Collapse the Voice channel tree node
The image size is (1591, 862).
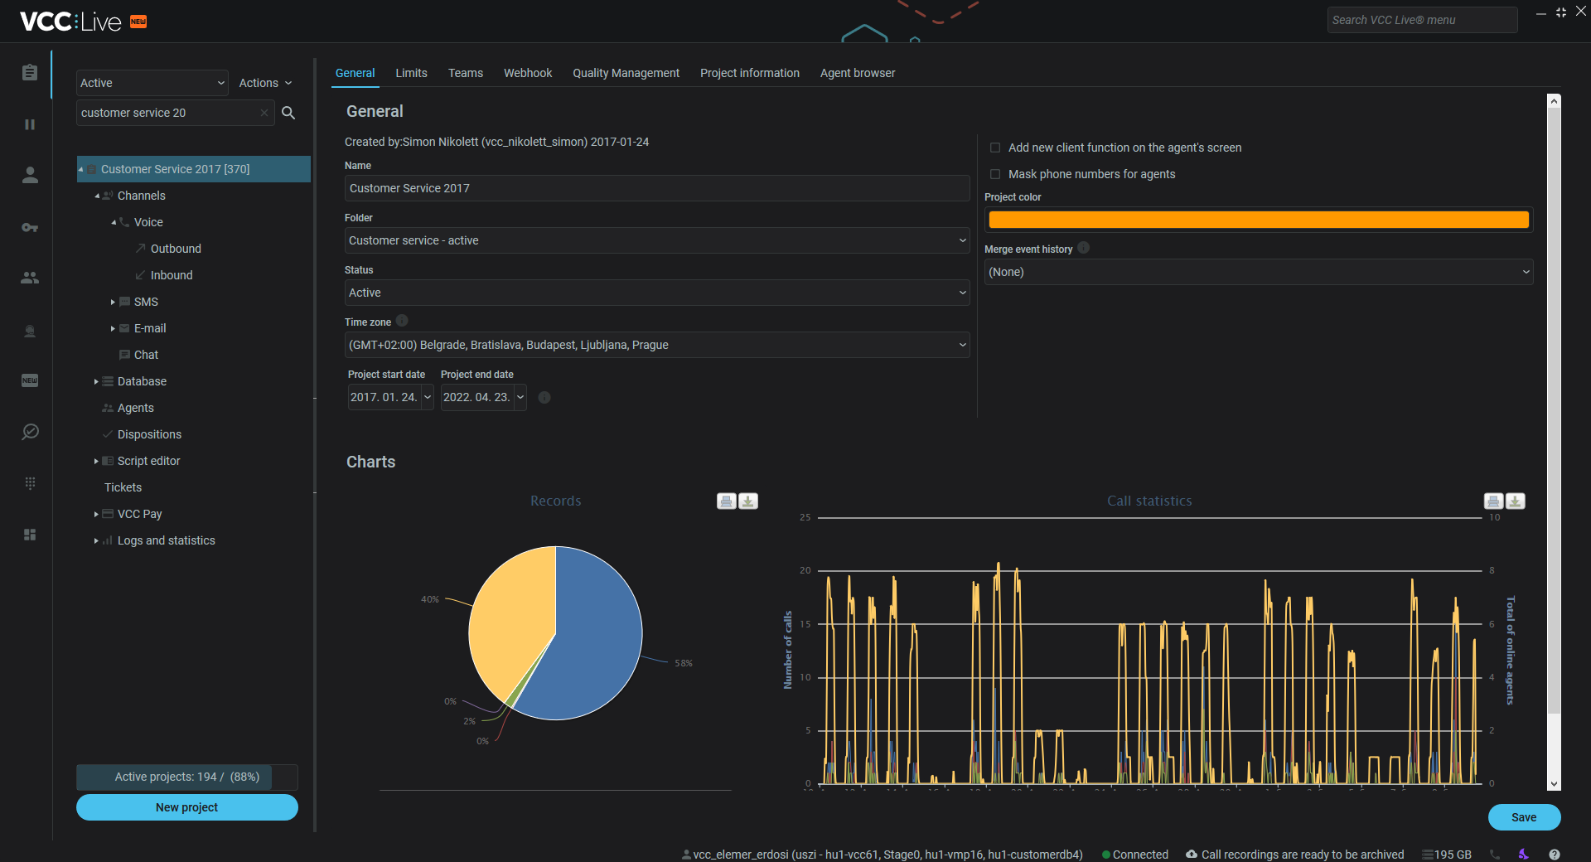(114, 222)
